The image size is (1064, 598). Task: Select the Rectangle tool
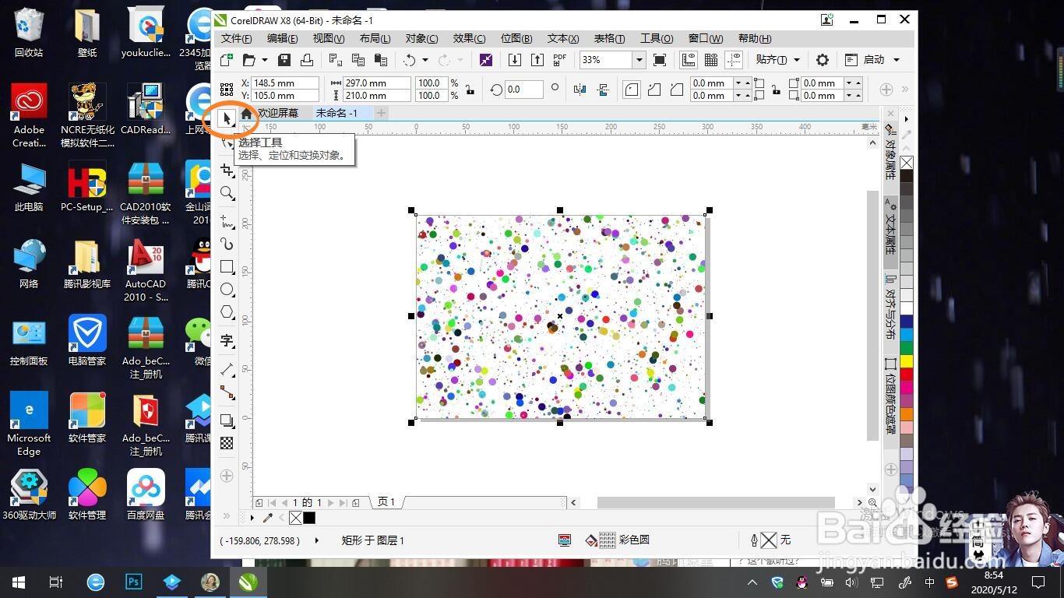click(x=227, y=267)
